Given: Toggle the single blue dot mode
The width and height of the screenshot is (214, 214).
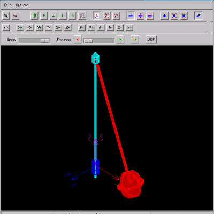Looking at the screenshot, I should pyautogui.click(x=165, y=16).
